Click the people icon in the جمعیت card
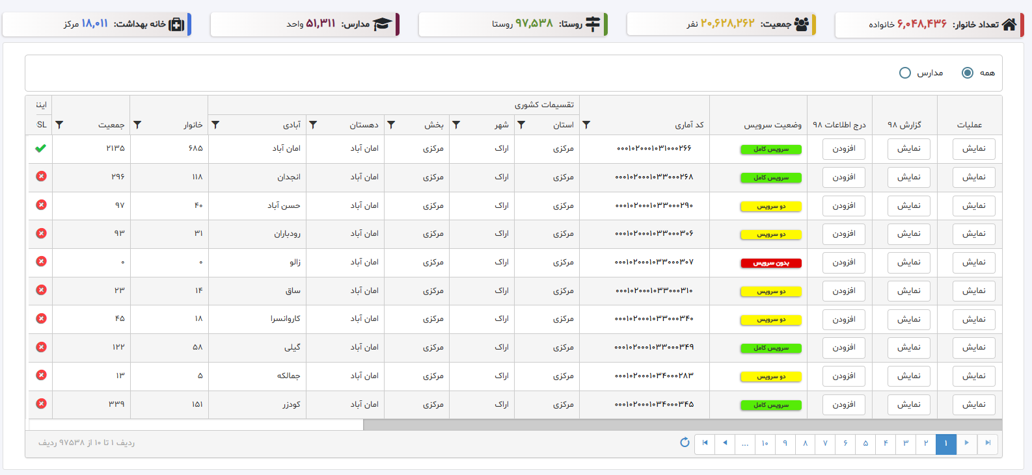Screen dimensions: 1032x475 (802, 24)
